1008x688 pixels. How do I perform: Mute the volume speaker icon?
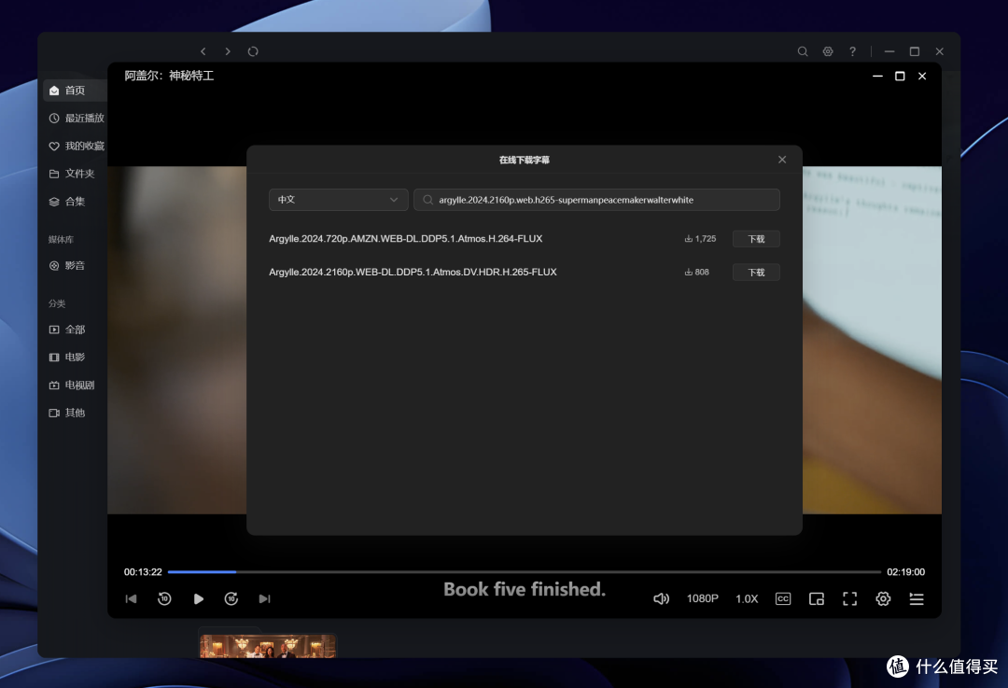coord(661,598)
